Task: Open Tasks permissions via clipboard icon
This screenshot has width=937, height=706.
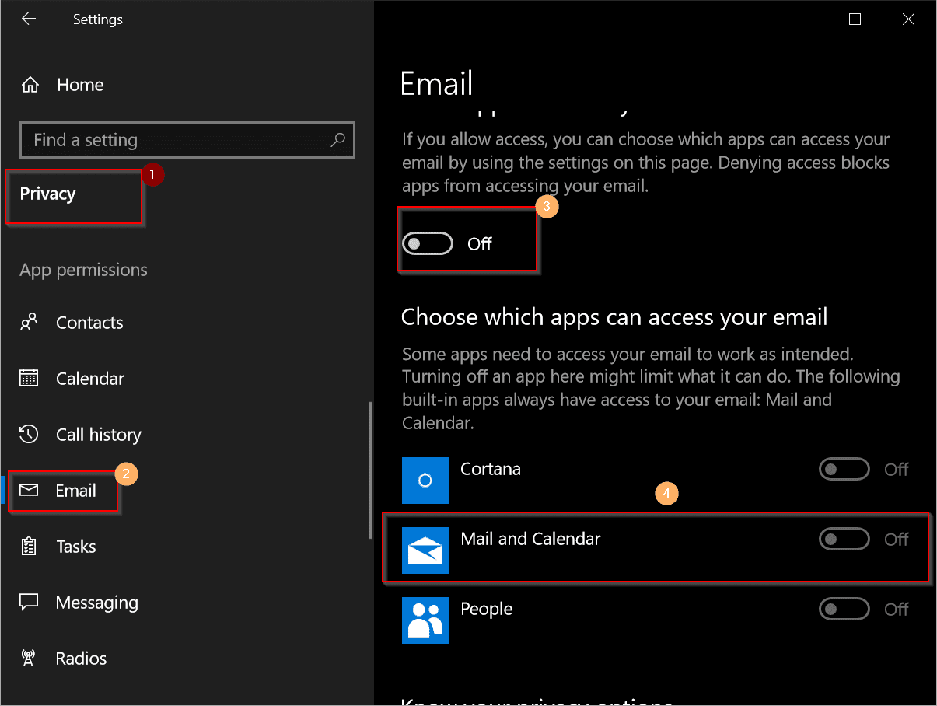Action: 30,546
